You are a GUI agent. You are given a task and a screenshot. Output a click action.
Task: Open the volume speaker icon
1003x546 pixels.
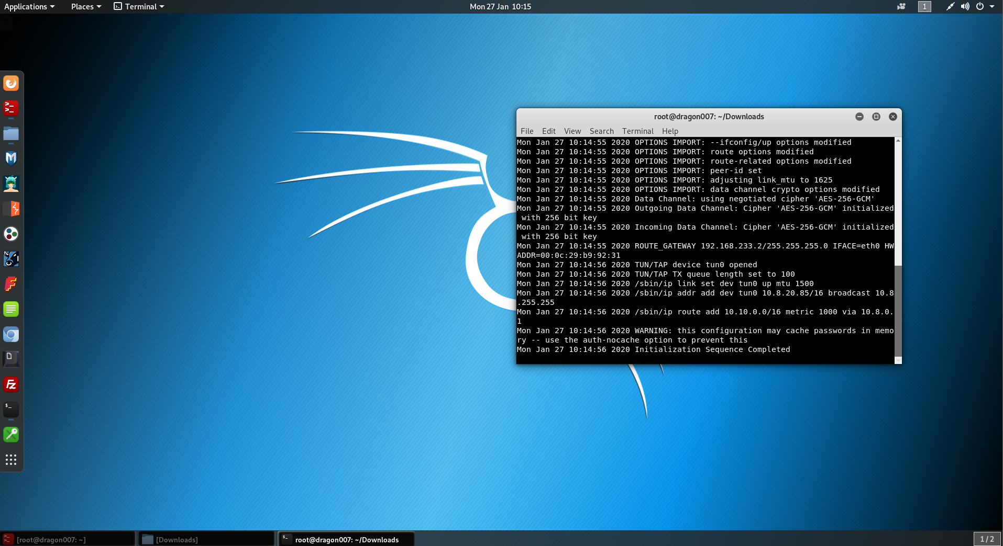tap(965, 6)
